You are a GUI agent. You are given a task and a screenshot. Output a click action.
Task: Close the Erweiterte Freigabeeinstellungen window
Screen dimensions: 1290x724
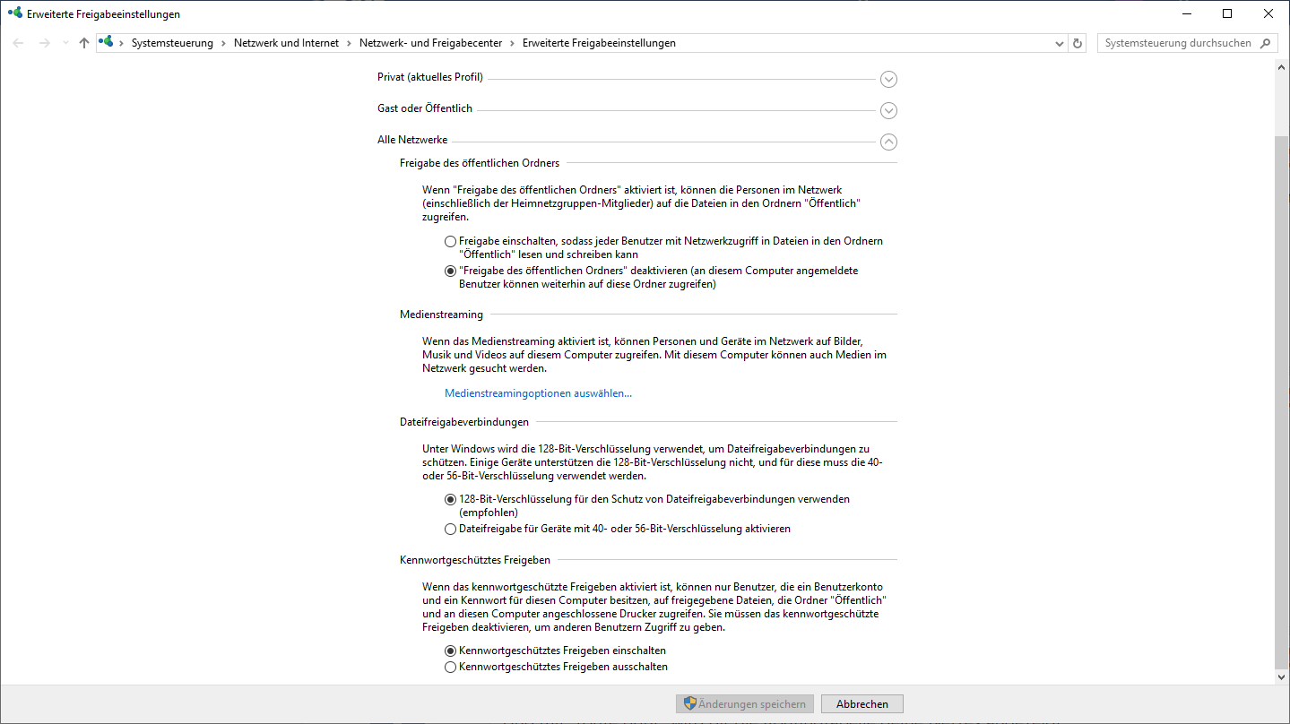tap(1268, 13)
